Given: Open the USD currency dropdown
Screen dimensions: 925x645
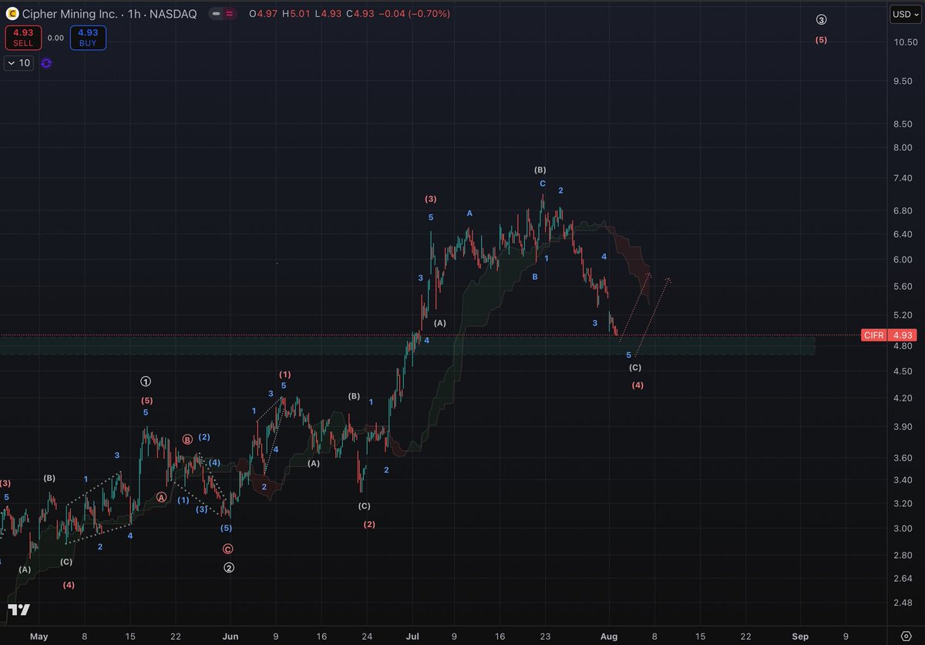Looking at the screenshot, I should pos(906,14).
